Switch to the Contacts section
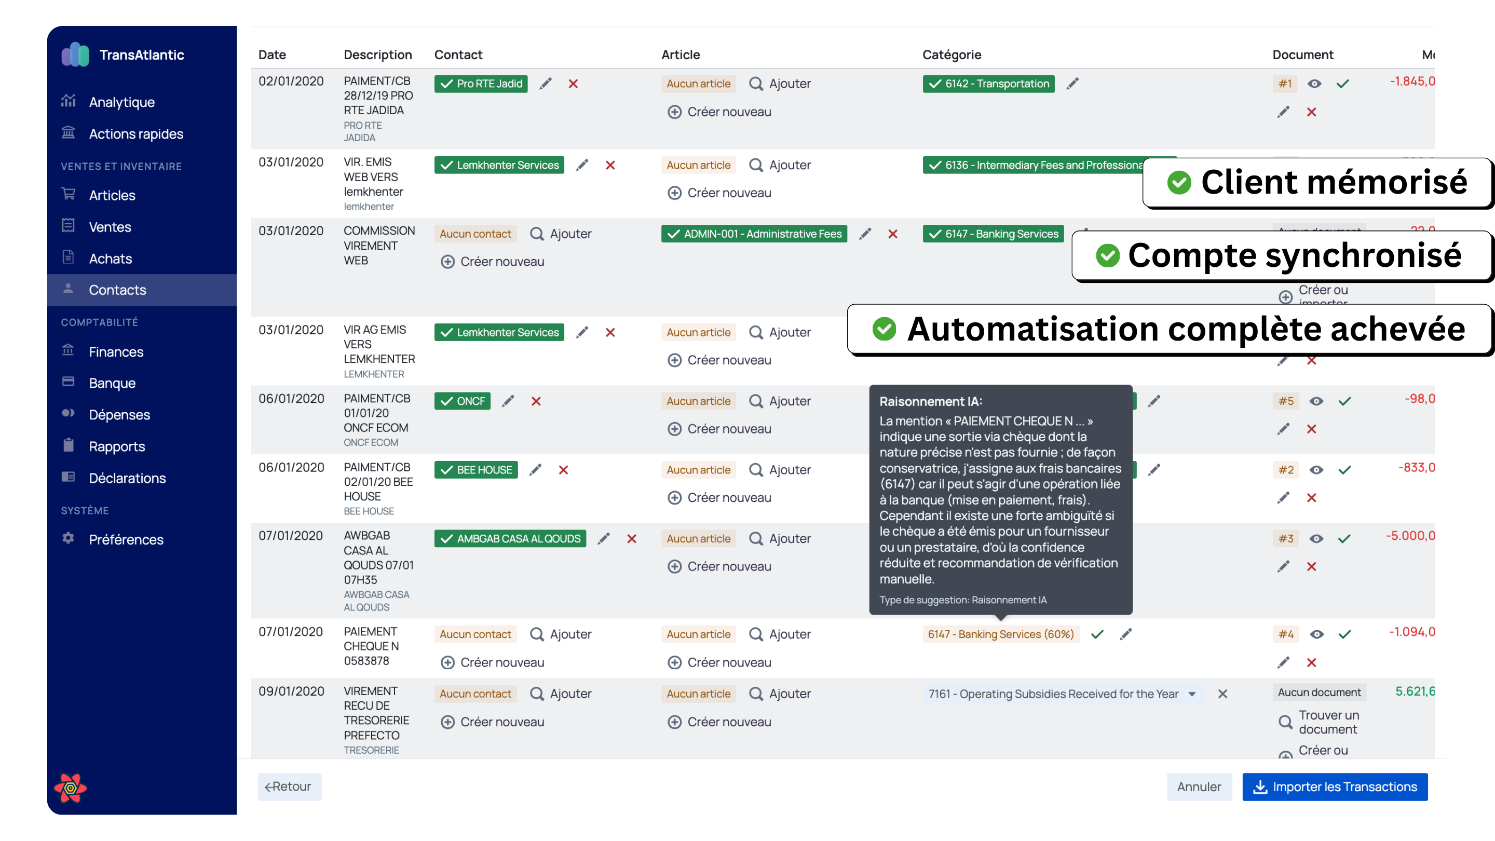The image size is (1495, 841). [117, 290]
